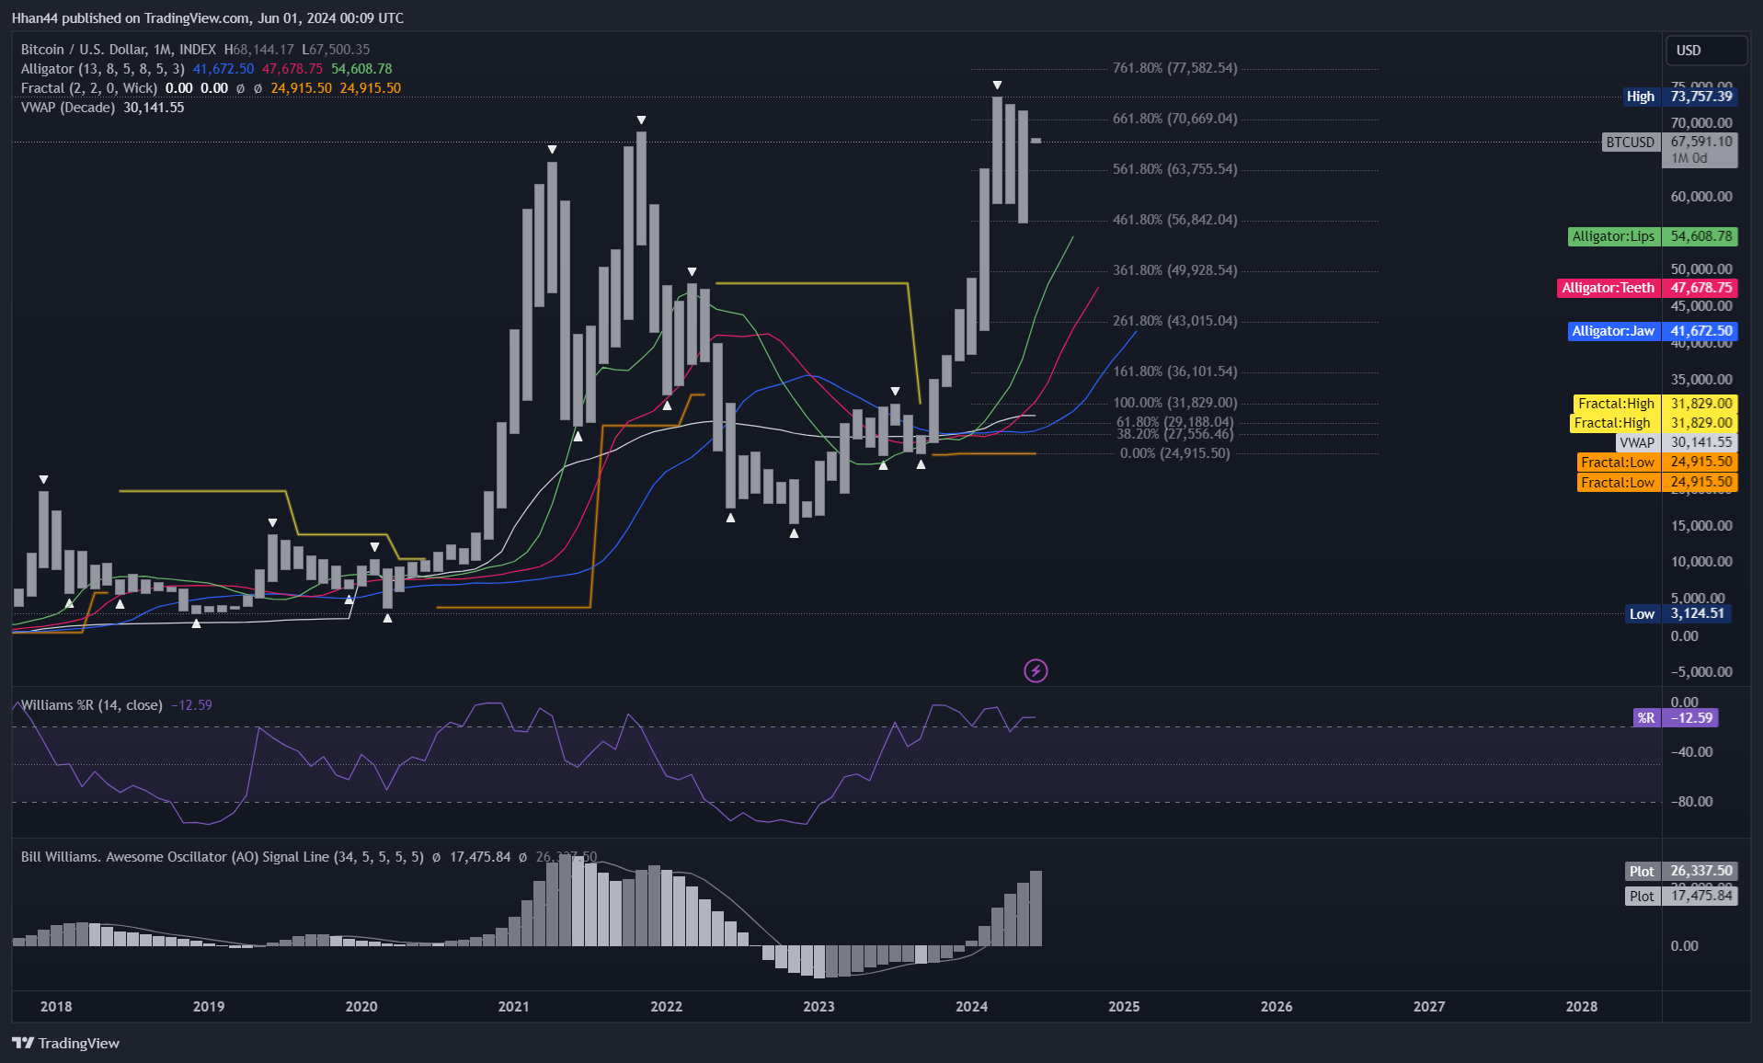
Task: Click the Alligator:Jaw 41,672.50 label
Action: point(1653,331)
